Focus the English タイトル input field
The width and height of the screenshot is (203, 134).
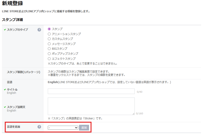(91, 91)
